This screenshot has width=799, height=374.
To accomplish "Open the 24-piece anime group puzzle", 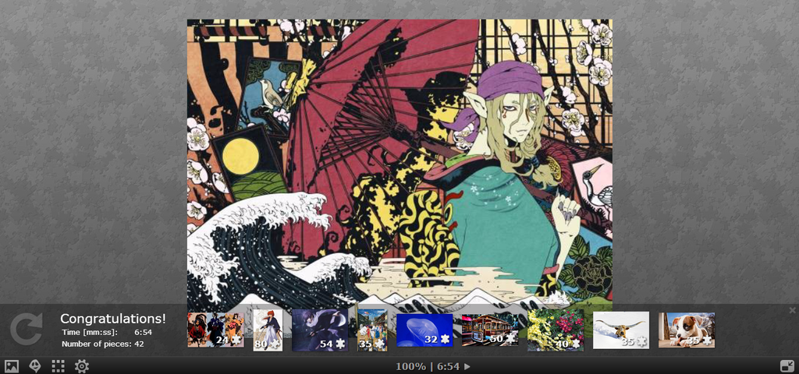I will tap(215, 330).
